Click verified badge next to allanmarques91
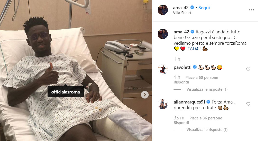This screenshot has height=141, width=258. [x=208, y=102]
